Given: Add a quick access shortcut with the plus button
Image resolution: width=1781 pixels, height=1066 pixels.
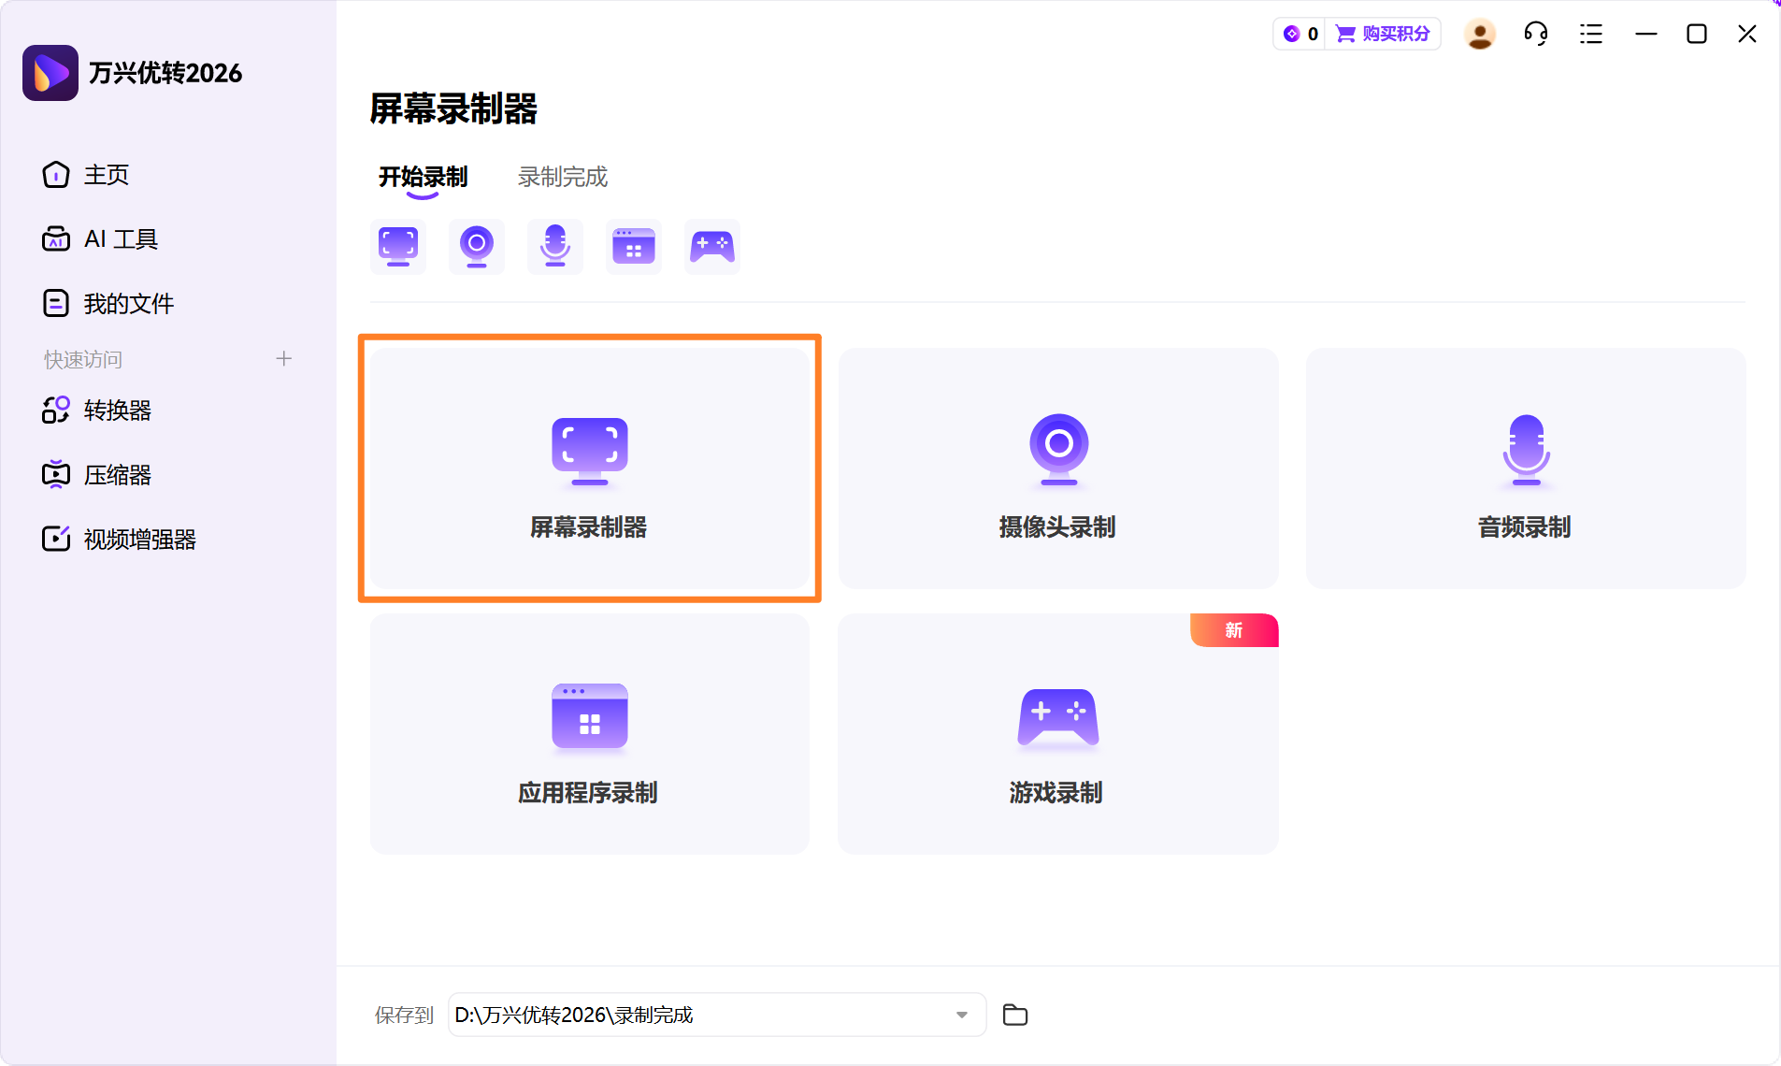Looking at the screenshot, I should click(283, 358).
